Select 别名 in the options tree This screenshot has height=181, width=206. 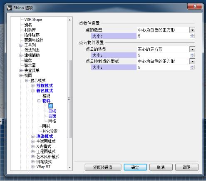[x=28, y=25]
